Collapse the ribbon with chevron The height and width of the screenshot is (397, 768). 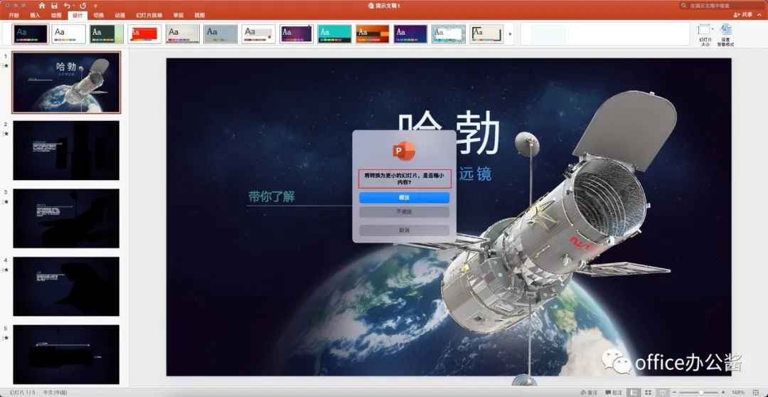pos(761,15)
